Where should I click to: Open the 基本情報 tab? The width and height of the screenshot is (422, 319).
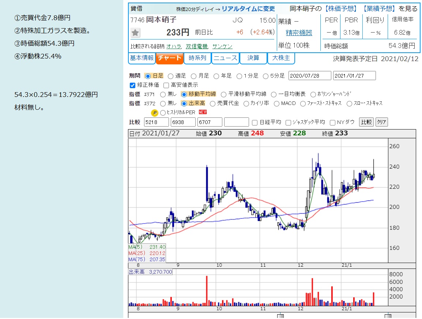142,58
